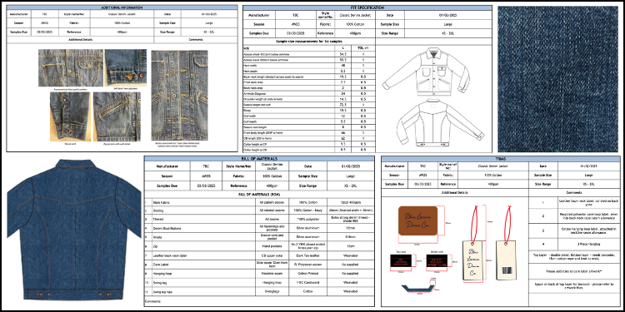This screenshot has width=625, height=312.
Task: Click the '100% polyester' cell
Action: 307,219
